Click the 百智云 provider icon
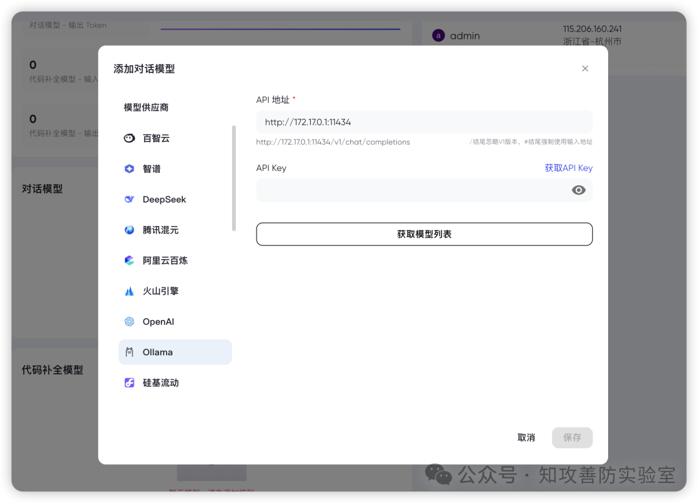The width and height of the screenshot is (698, 503). click(x=129, y=138)
